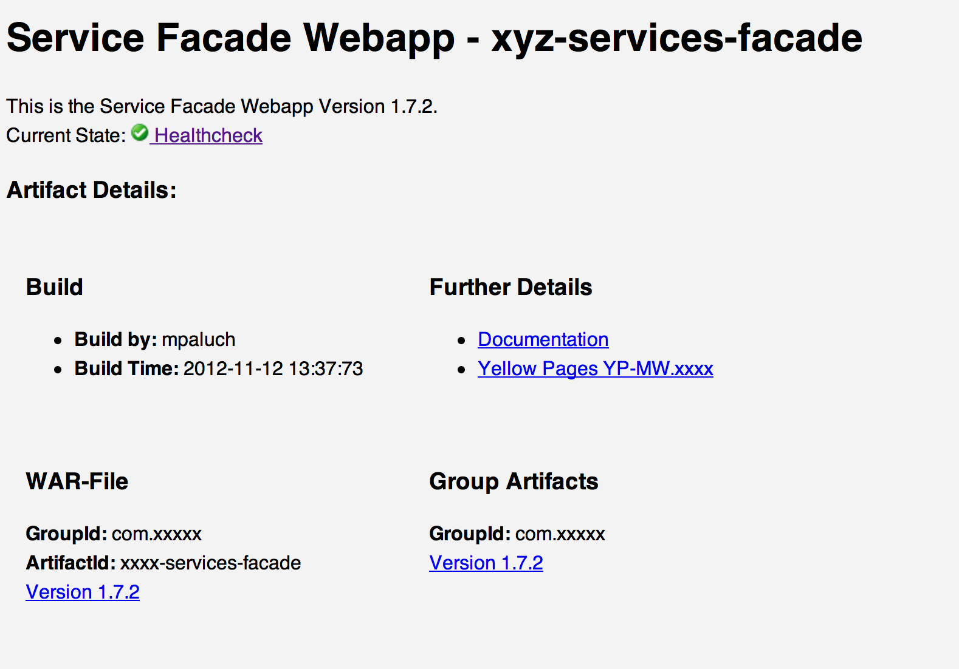
Task: Click the "Build by: mpaluch" list entry
Action: pos(154,339)
